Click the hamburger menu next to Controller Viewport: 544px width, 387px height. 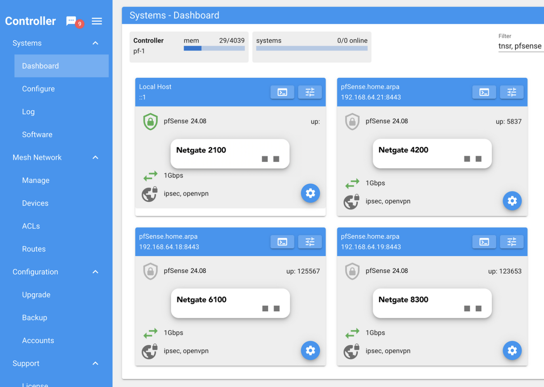point(97,21)
